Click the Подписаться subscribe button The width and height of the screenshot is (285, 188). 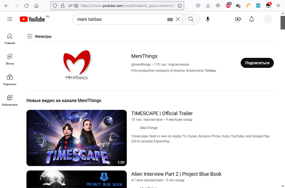click(x=257, y=63)
